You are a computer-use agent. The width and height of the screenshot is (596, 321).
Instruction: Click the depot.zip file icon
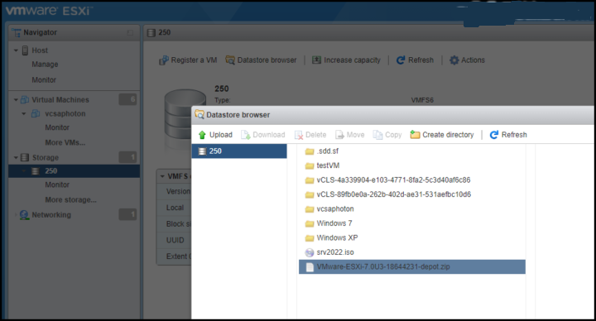tap(310, 267)
